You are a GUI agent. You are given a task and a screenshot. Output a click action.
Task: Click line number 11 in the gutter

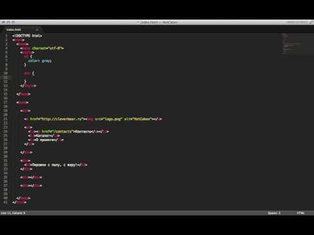(5, 77)
